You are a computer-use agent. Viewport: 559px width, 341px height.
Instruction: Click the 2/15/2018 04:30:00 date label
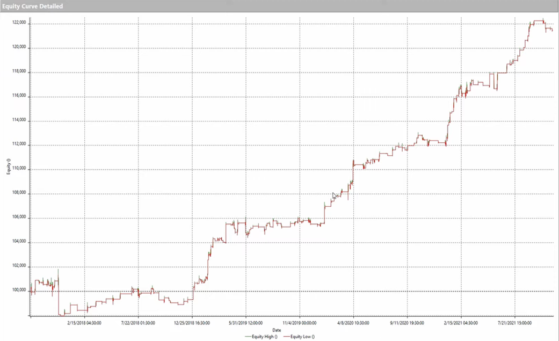83,323
